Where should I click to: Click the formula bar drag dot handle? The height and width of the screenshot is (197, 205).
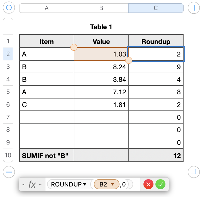click(x=23, y=184)
